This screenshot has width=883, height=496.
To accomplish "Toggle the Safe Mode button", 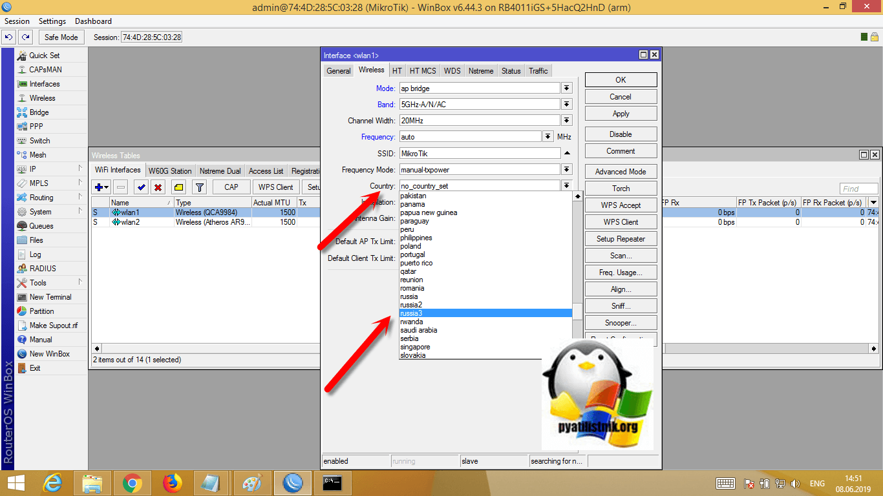I will click(61, 37).
